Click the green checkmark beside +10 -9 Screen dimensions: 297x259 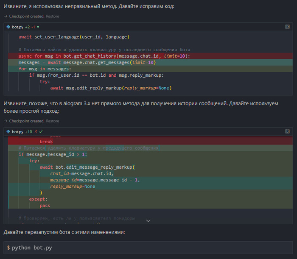pyautogui.click(x=41, y=132)
